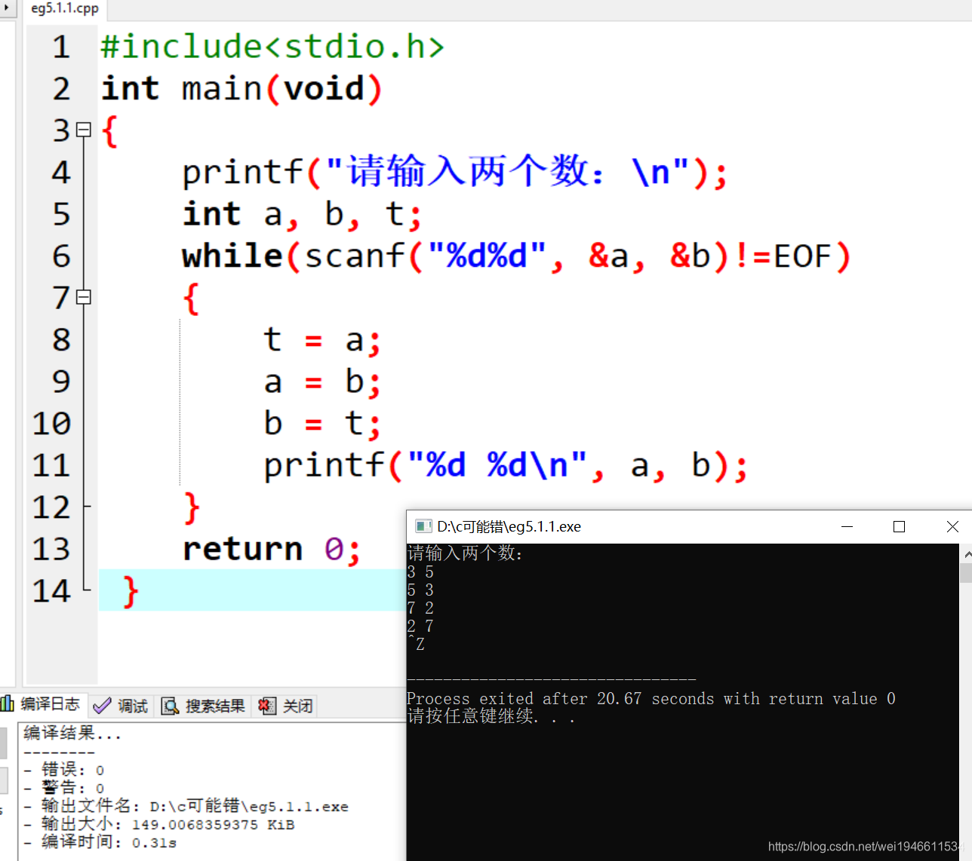972x861 pixels.
Task: Click the closing brace on highlighted line 14
Action: [131, 591]
